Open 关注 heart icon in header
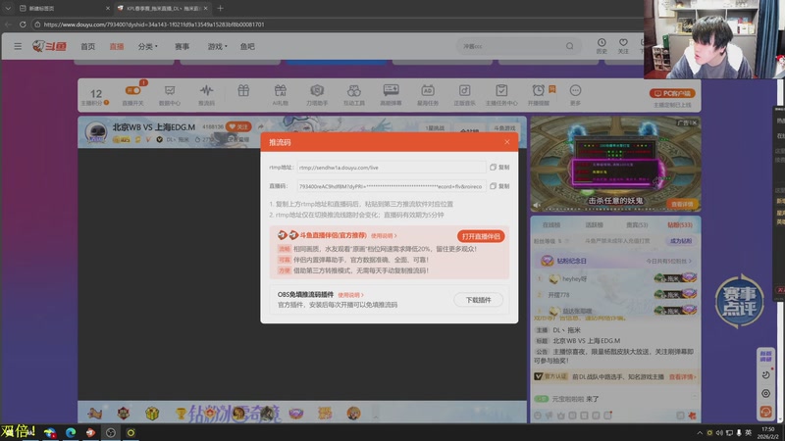 [623, 45]
